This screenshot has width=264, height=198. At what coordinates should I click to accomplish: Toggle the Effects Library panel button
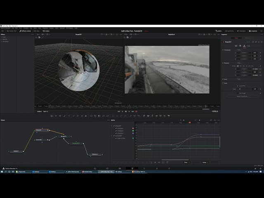click(25, 31)
